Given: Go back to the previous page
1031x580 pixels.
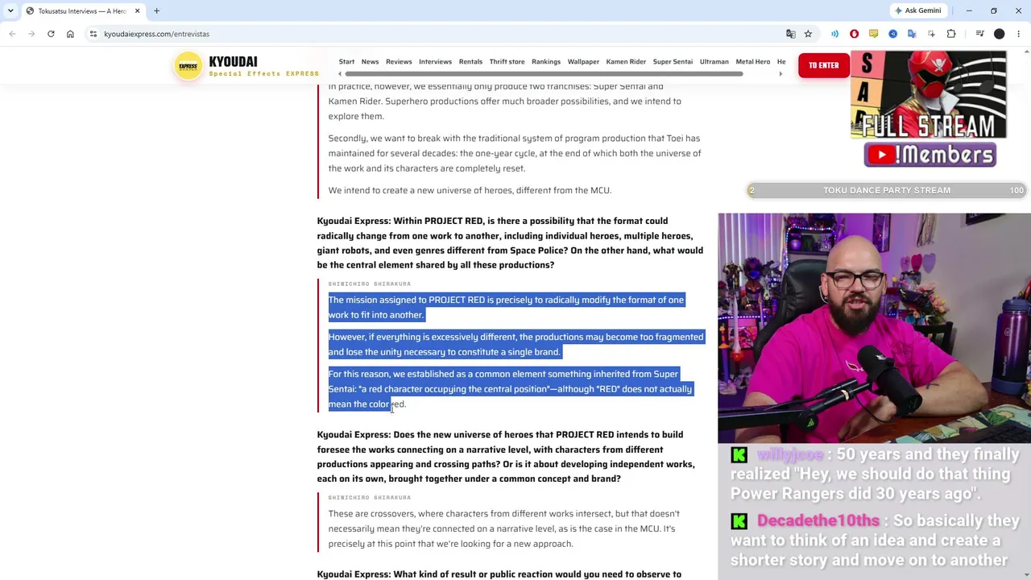Looking at the screenshot, I should tap(12, 34).
